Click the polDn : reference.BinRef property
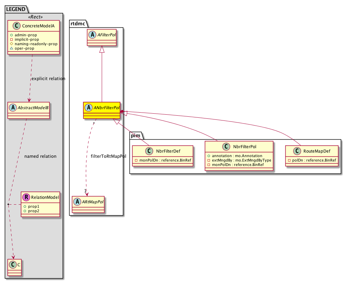The image size is (348, 282). point(312,160)
